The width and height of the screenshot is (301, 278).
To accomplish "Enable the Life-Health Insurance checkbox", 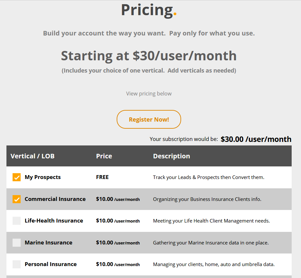I will point(17,221).
